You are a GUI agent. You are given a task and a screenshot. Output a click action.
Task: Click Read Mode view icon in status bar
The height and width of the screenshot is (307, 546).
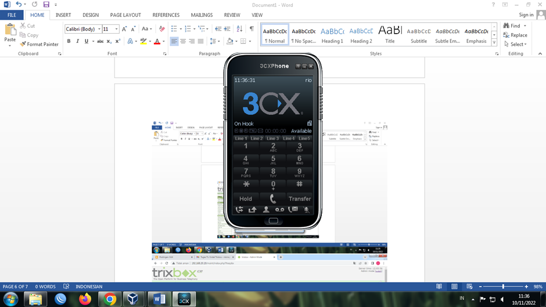pyautogui.click(x=439, y=287)
